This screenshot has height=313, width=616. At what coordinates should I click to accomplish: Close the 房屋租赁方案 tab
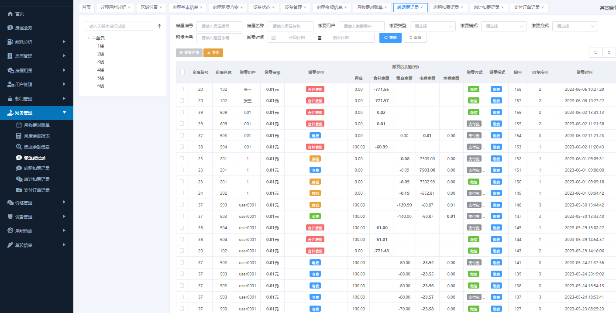tap(241, 7)
